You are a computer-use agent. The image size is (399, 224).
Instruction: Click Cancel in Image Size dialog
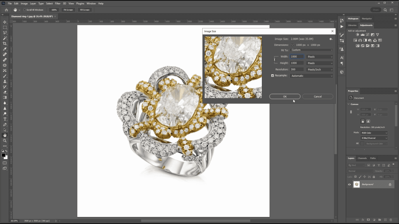318,96
